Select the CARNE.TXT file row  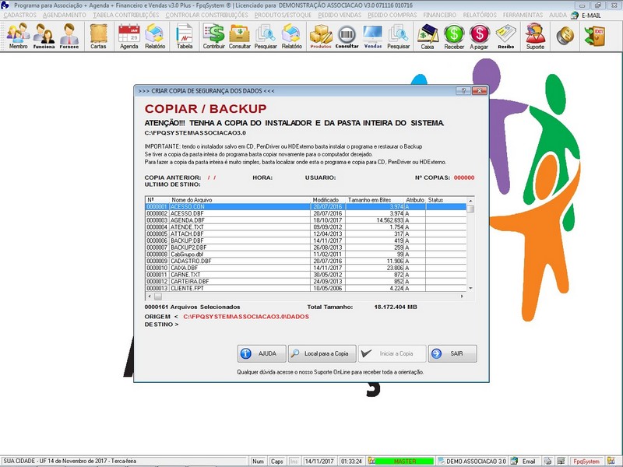pyautogui.click(x=305, y=275)
